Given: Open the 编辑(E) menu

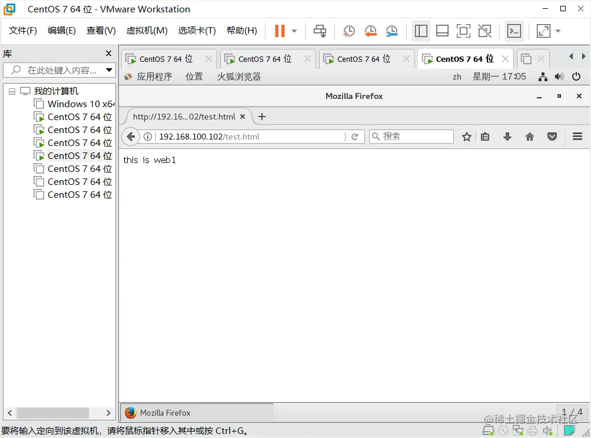Looking at the screenshot, I should pyautogui.click(x=61, y=31).
